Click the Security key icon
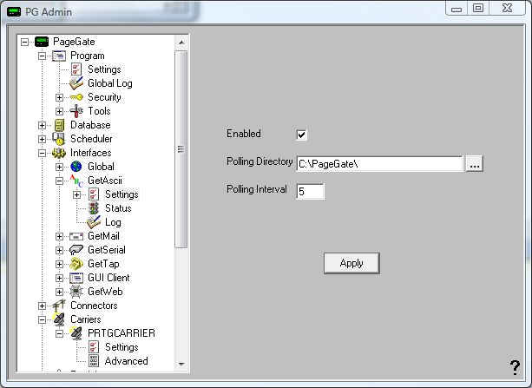Viewport: 532px width, 388px height. [x=76, y=97]
